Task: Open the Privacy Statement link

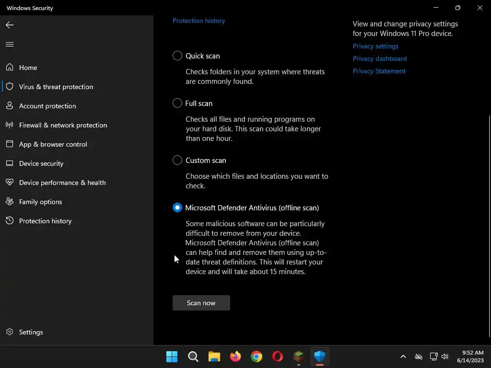Action: point(379,71)
